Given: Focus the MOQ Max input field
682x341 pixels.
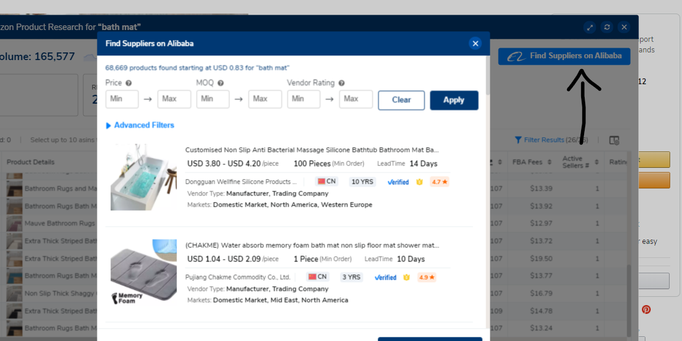Looking at the screenshot, I should click(265, 99).
